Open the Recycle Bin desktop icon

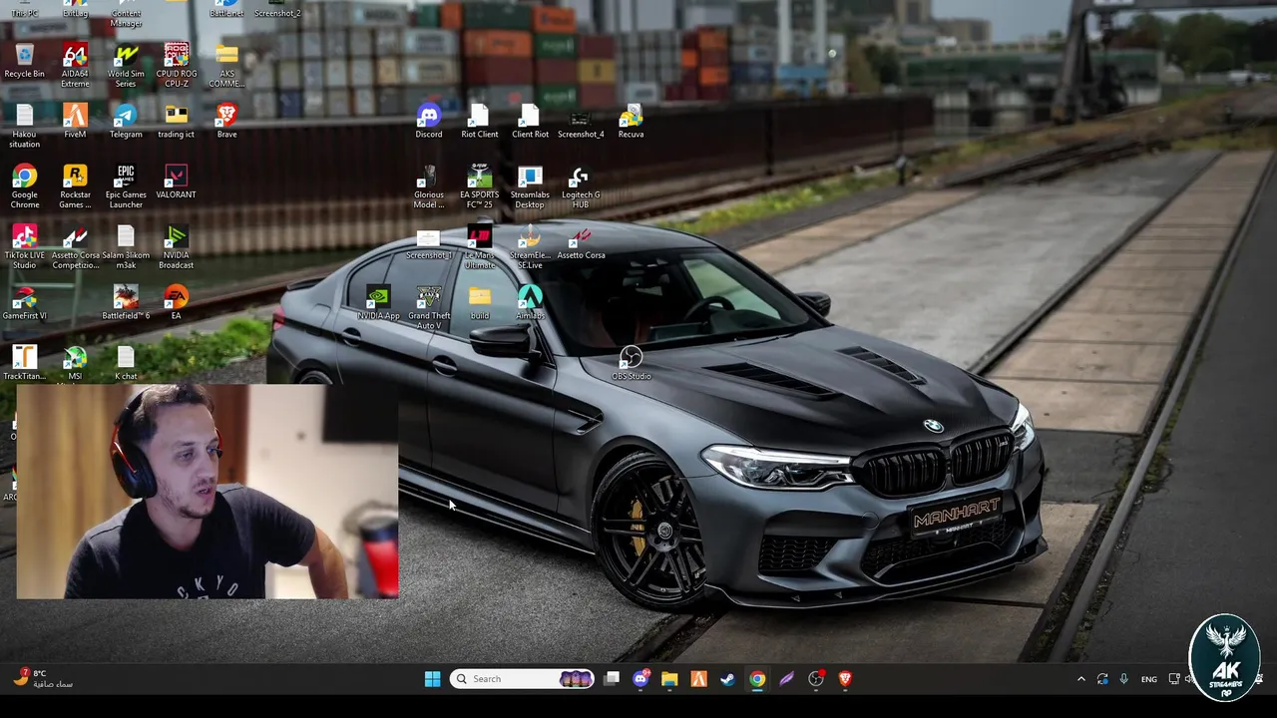[24, 61]
